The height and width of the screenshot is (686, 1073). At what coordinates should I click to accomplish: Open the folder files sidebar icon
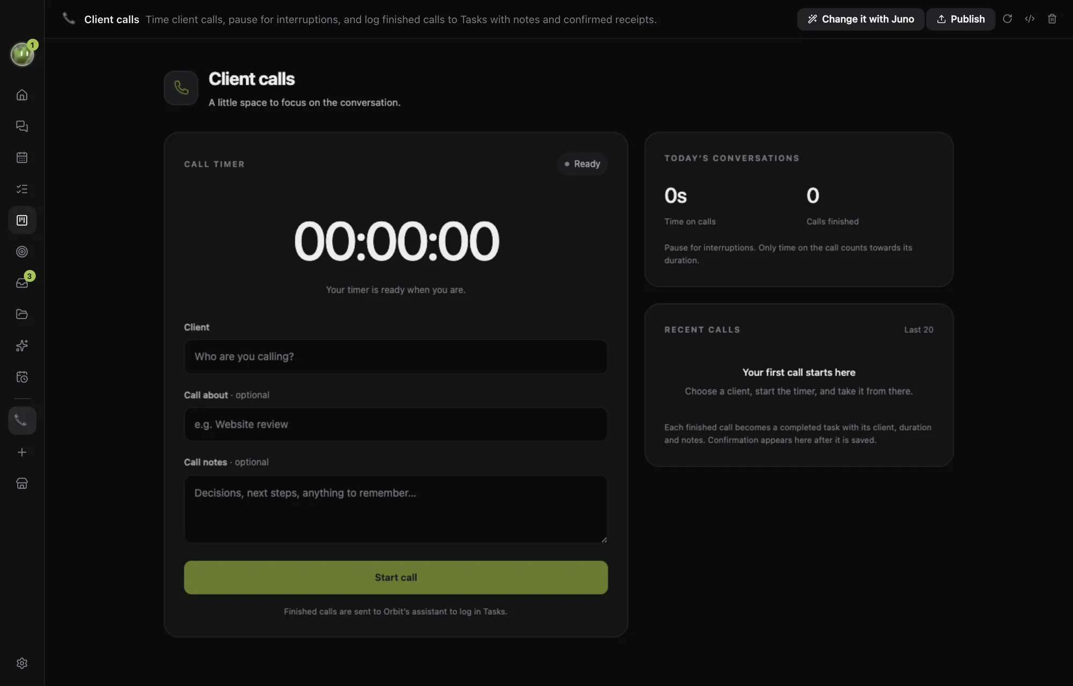(22, 314)
